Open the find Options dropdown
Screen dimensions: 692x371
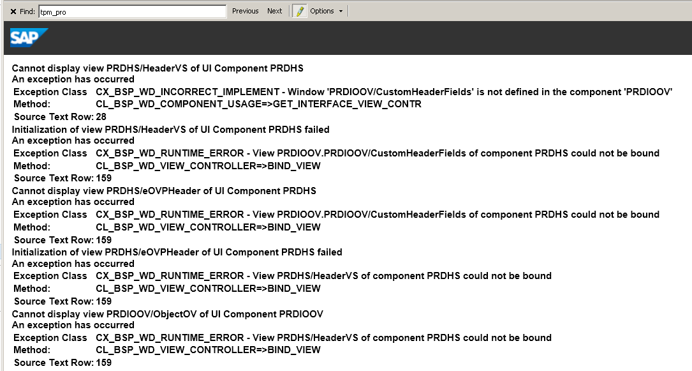pyautogui.click(x=326, y=11)
